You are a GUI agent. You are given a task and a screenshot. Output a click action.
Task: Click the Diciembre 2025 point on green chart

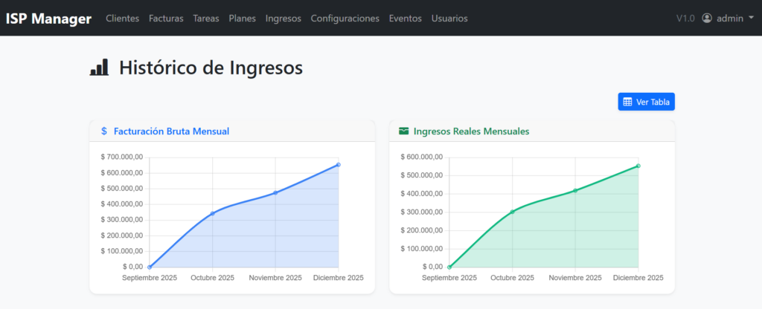pyautogui.click(x=638, y=166)
